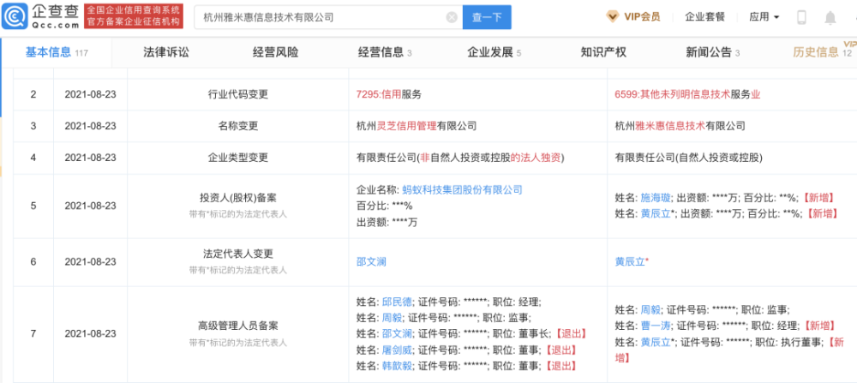Select row number 5 cell
The image size is (857, 383).
pyautogui.click(x=33, y=206)
